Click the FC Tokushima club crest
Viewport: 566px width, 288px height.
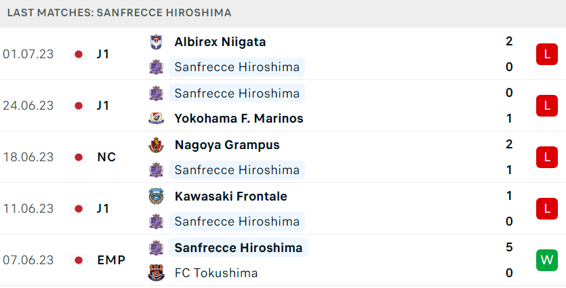[157, 273]
